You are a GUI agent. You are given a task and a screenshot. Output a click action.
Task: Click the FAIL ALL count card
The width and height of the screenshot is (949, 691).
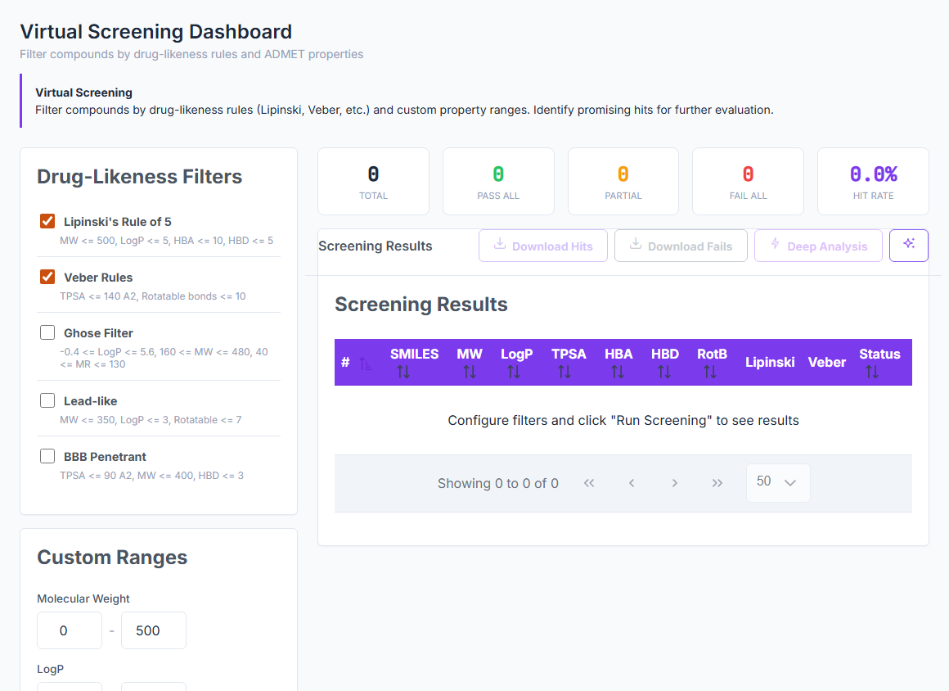(748, 182)
